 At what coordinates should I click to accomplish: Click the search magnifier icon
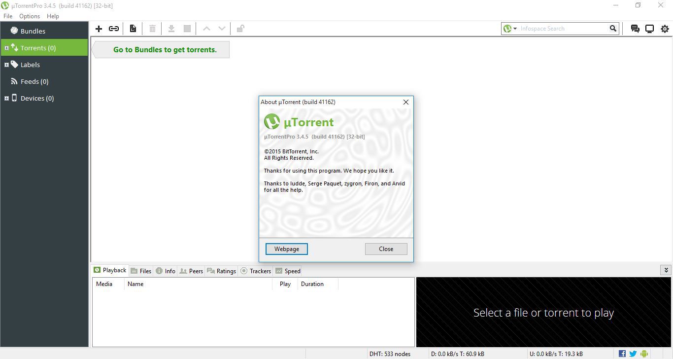(x=613, y=29)
